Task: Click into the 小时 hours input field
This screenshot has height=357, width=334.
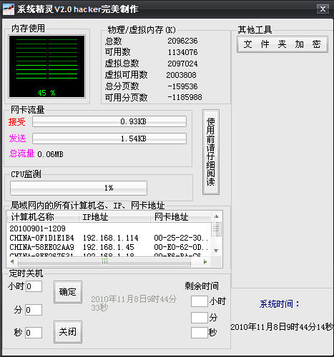Action: tap(34, 286)
